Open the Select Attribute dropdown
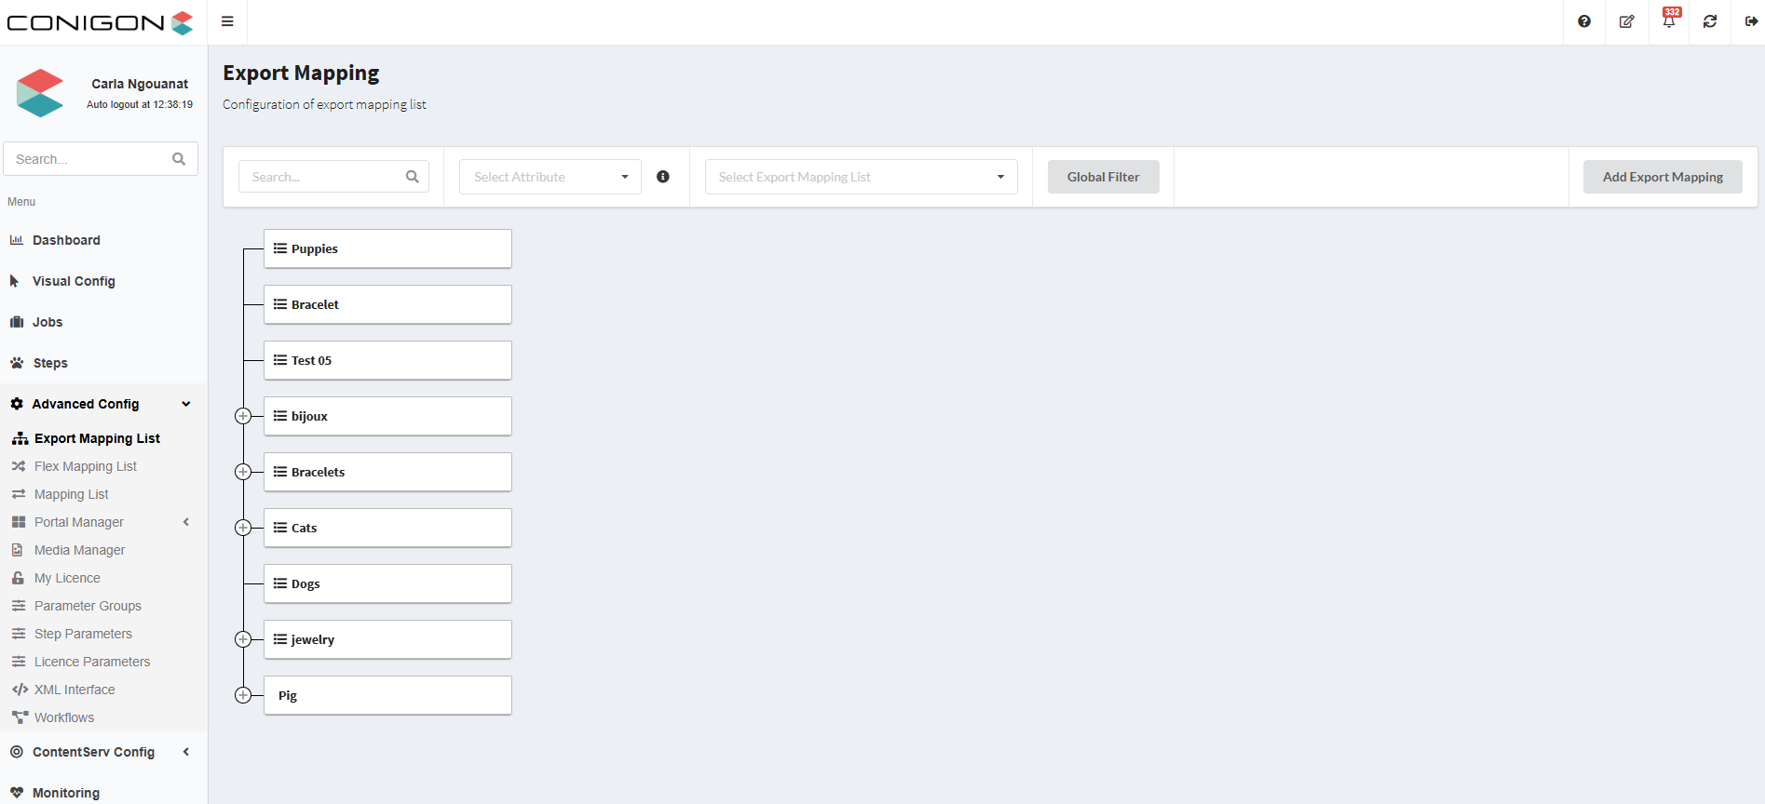The height and width of the screenshot is (804, 1765). tap(550, 177)
